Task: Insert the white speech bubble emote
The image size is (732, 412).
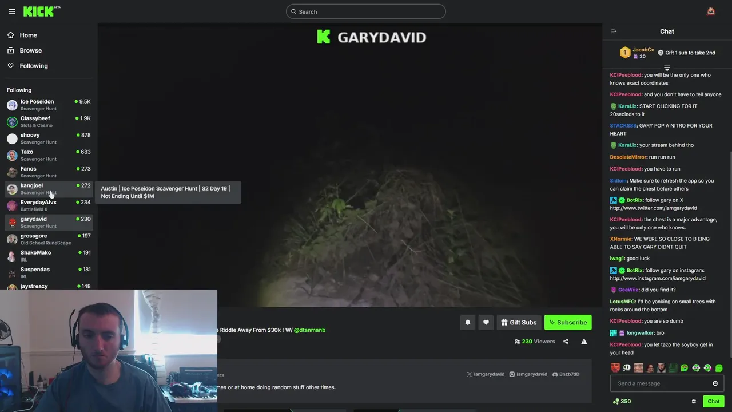Action: [x=627, y=368]
